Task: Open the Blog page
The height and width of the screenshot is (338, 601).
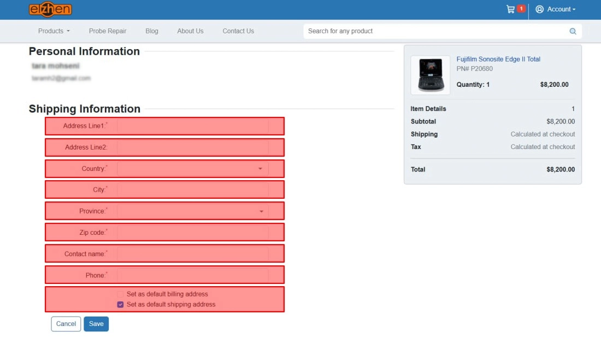Action: (152, 31)
